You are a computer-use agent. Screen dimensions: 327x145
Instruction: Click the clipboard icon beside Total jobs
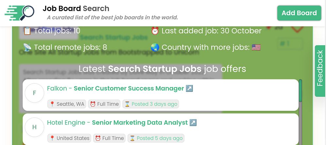point(27,31)
